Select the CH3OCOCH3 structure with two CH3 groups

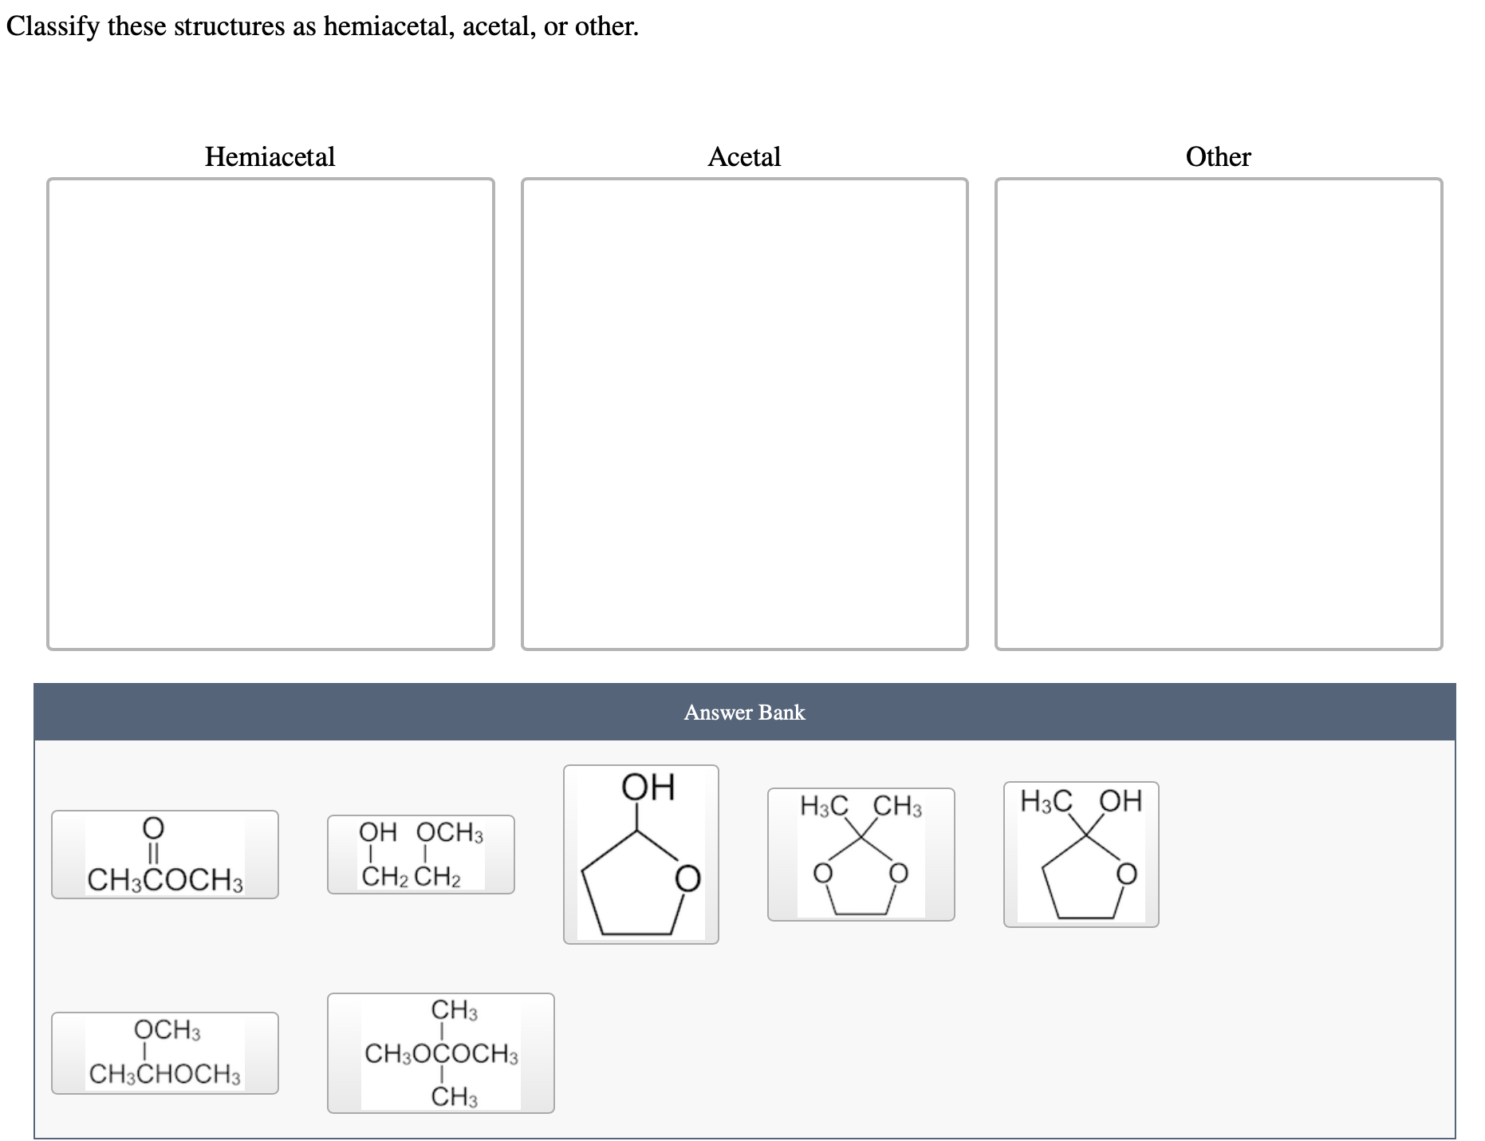[441, 1052]
